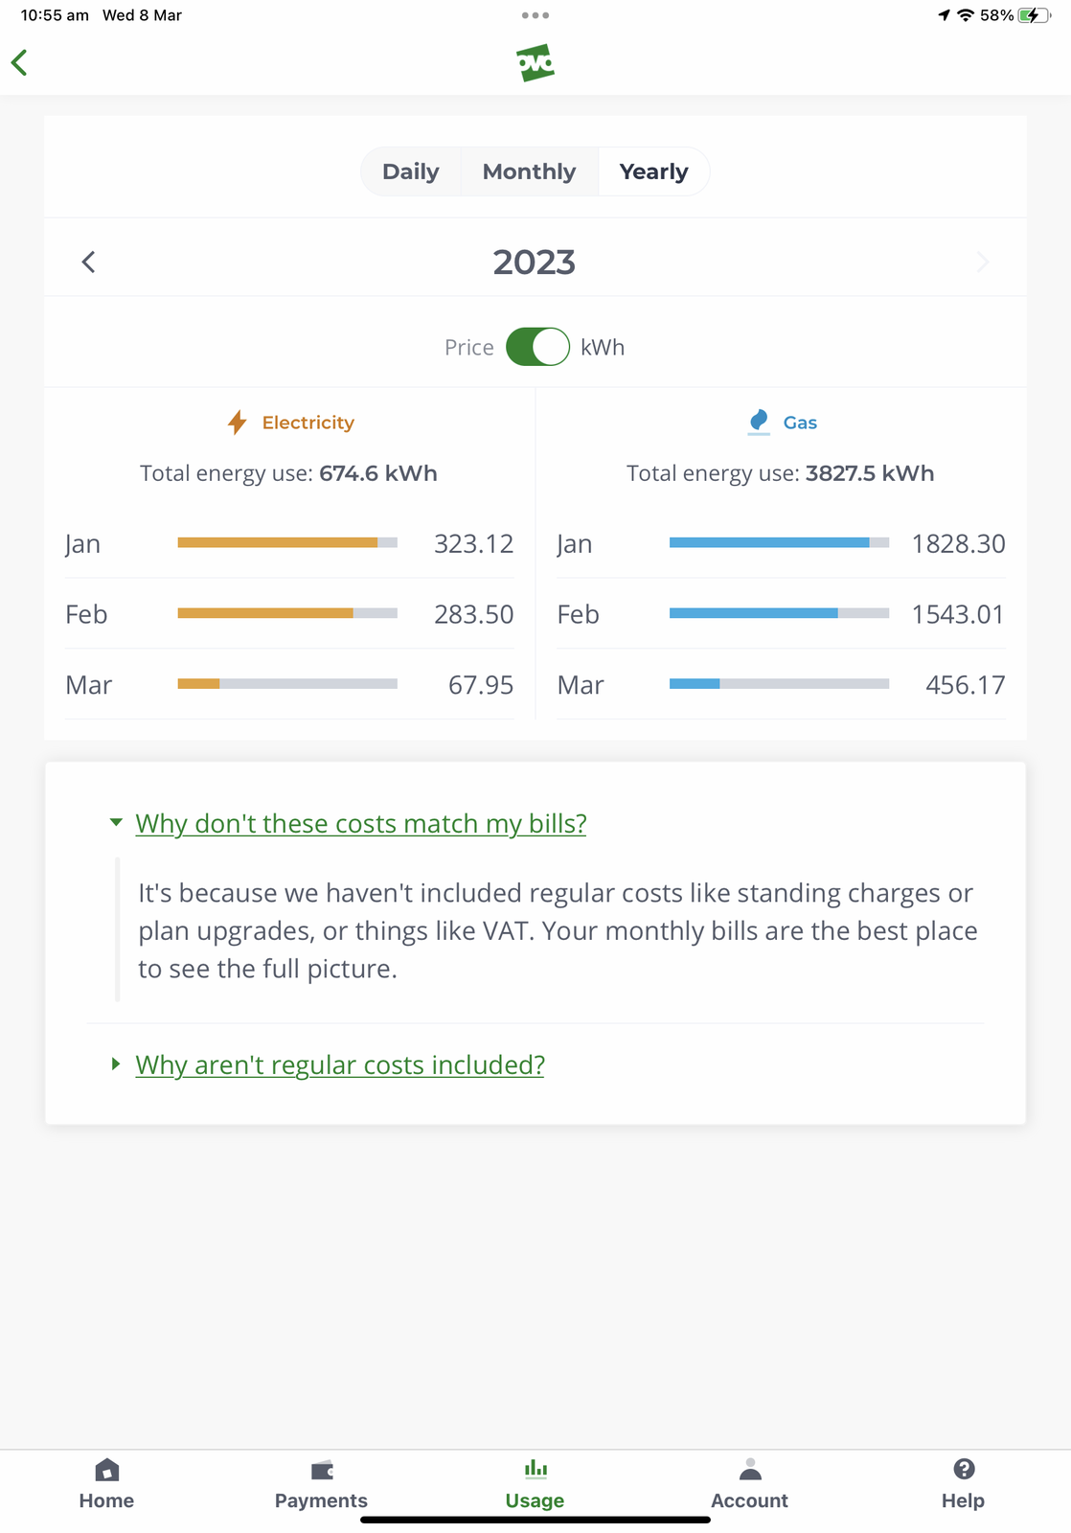
Task: Click "Why don't these costs match my bills?"
Action: tap(361, 824)
